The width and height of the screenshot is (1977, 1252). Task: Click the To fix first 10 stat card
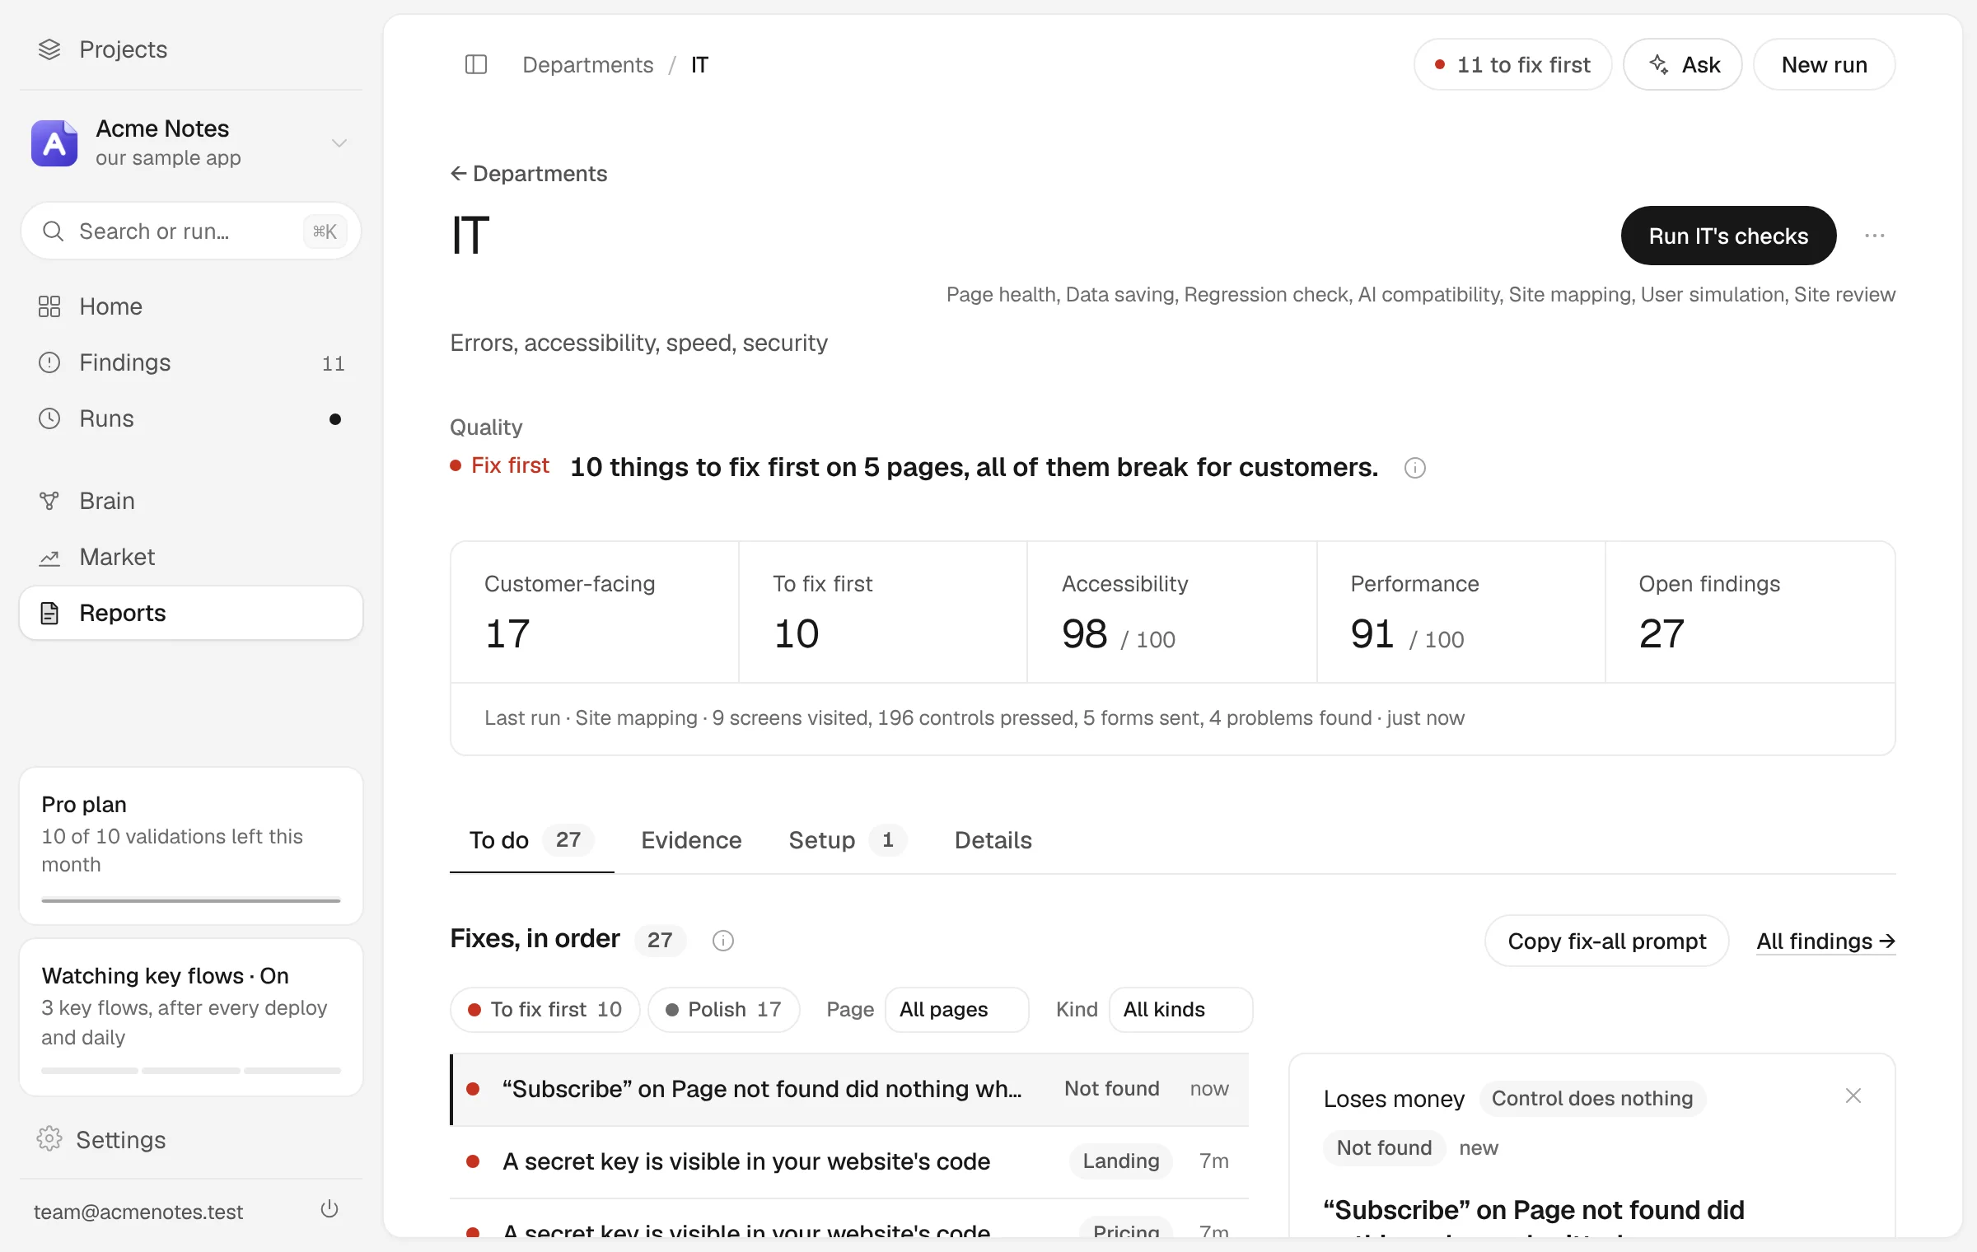(883, 612)
